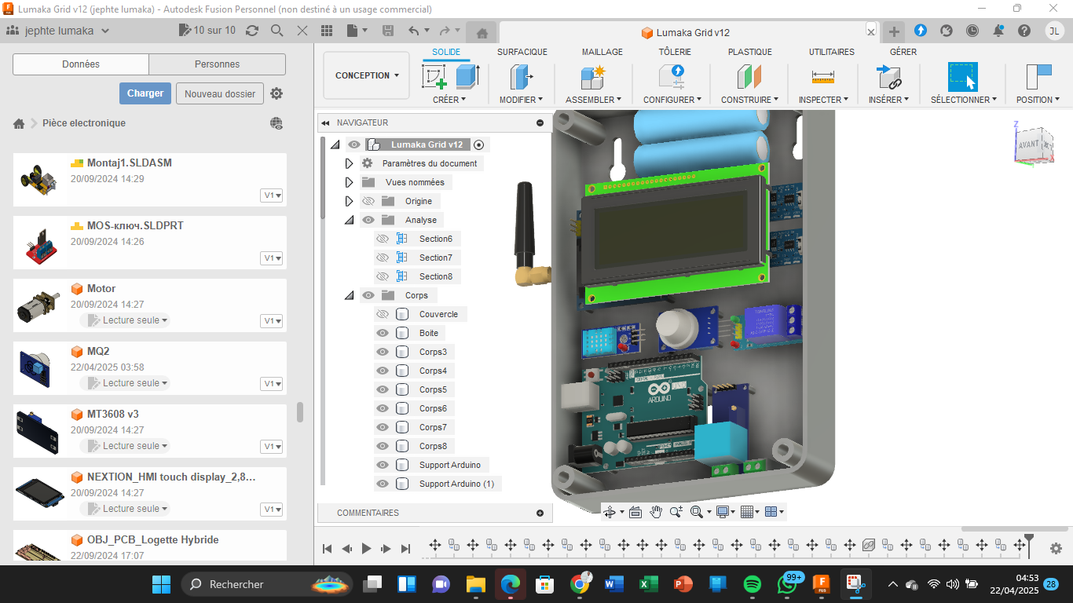Collapse the Corps folder
Viewport: 1073px width, 603px height.
[350, 295]
